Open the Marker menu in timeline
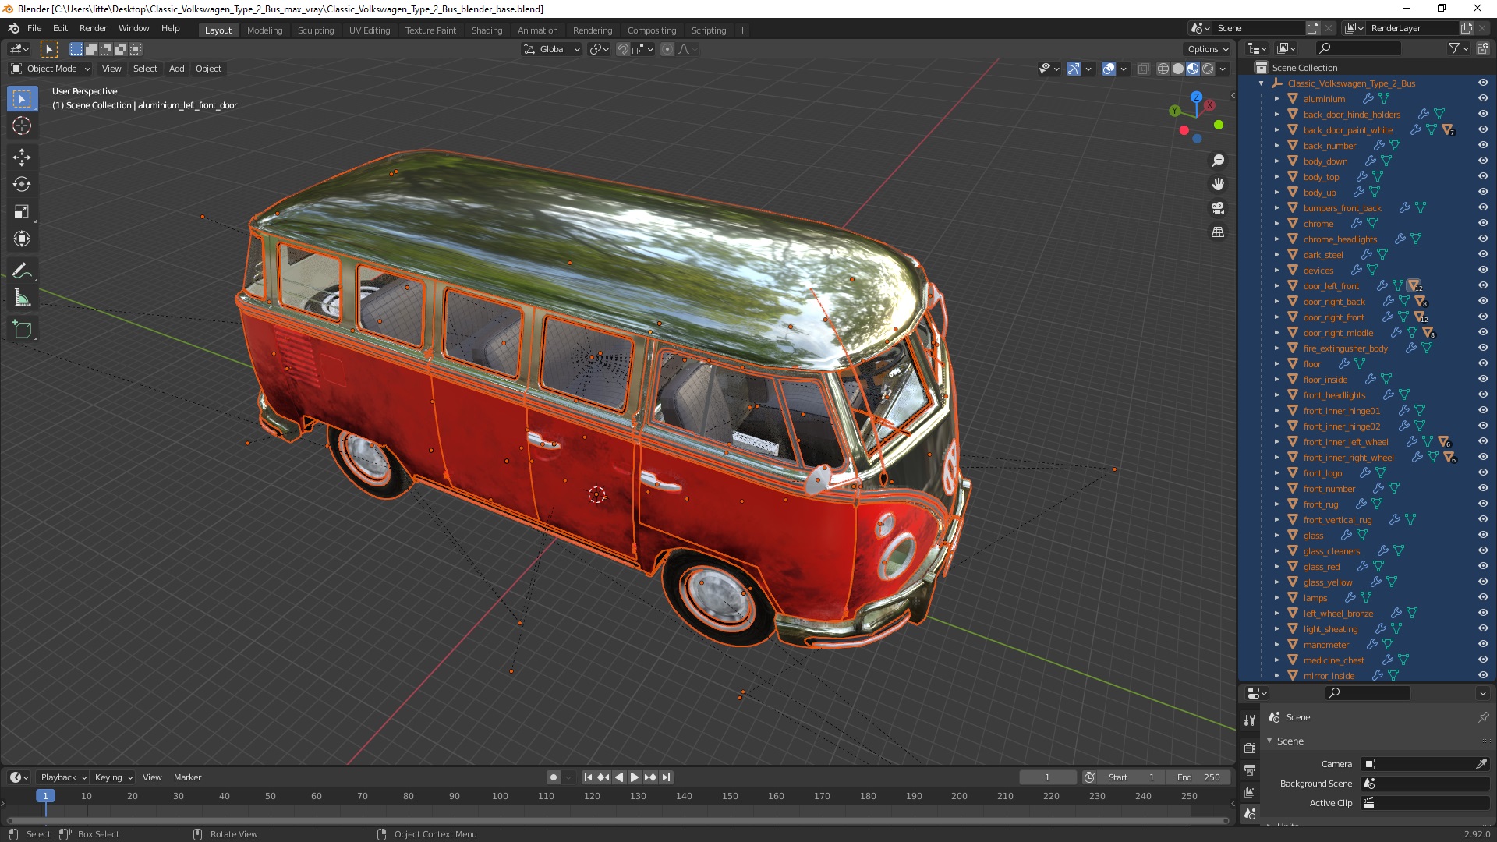This screenshot has width=1497, height=842. (187, 777)
